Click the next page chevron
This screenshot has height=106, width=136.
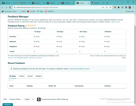(x=12, y=80)
